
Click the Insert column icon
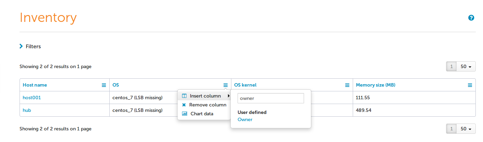pos(184,96)
